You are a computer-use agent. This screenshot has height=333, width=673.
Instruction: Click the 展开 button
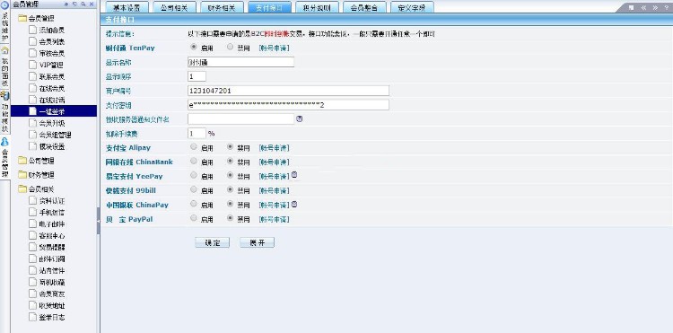[257, 242]
